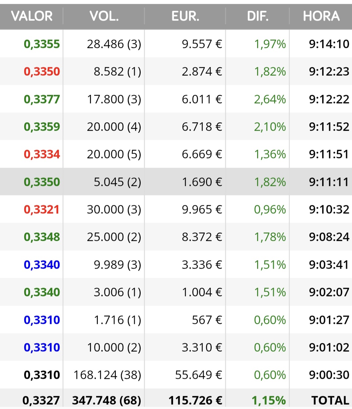The width and height of the screenshot is (352, 409).
Task: Sort by the VOL. column header
Action: 104,16
